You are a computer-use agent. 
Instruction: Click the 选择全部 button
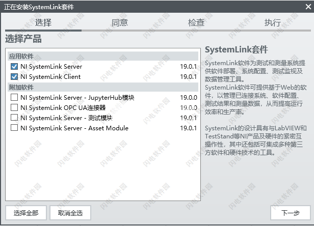pyautogui.click(x=26, y=213)
